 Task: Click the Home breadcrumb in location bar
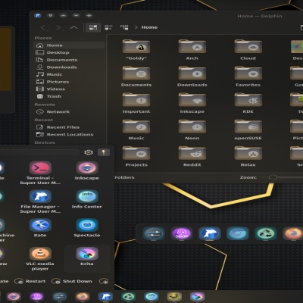[x=149, y=27]
